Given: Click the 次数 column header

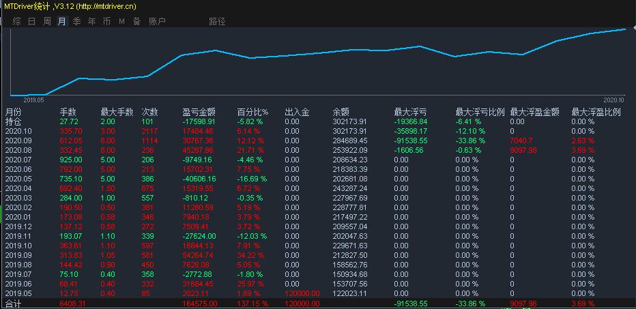Looking at the screenshot, I should tap(149, 112).
